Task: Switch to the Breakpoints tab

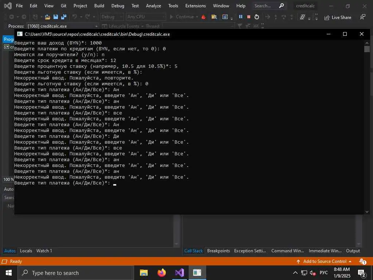Action: tap(219, 251)
